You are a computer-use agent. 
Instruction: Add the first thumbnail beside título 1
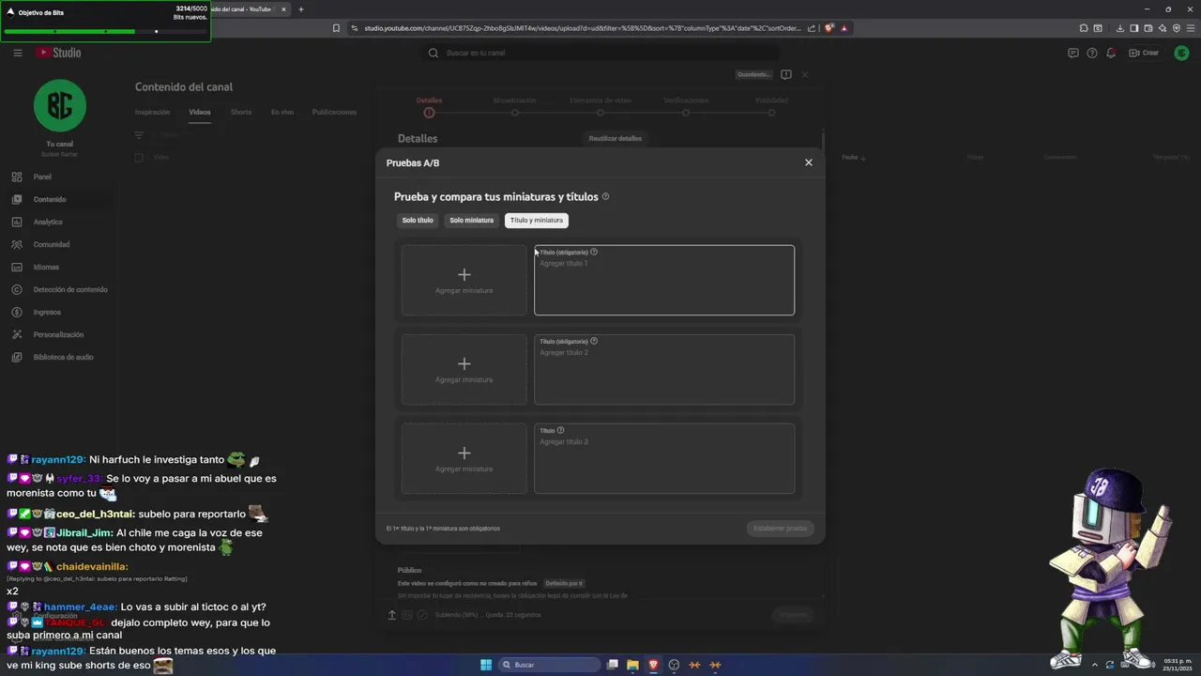[464, 280]
